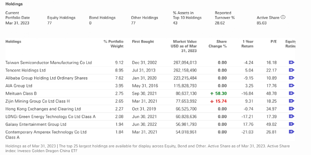
Task: Open equity rating icon for Meituan Class B
Action: [x=291, y=93]
